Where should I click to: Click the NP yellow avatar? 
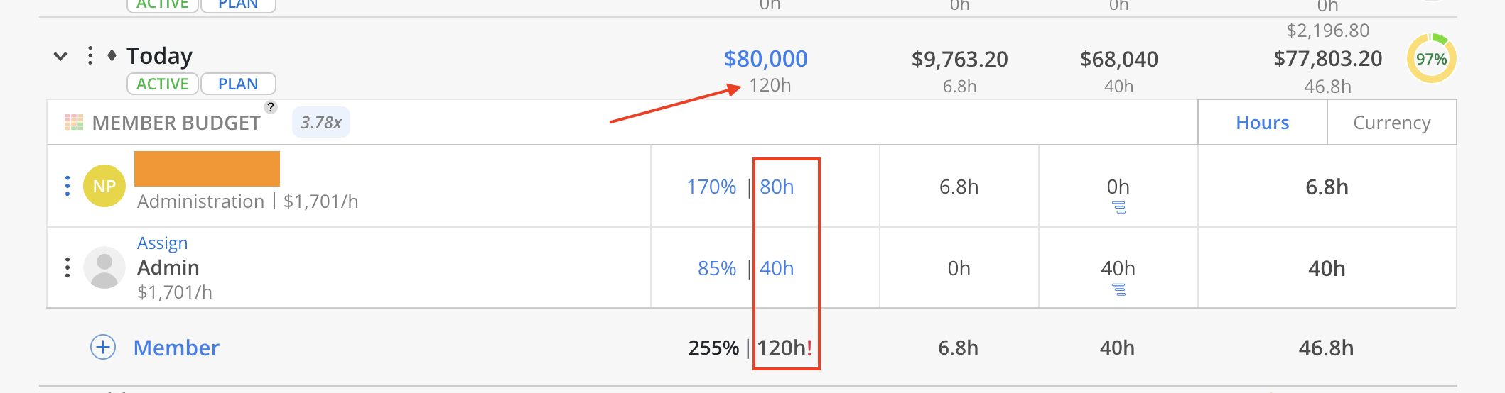tap(104, 186)
